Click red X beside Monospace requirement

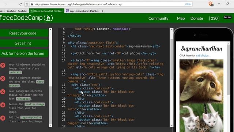pos(3,92)
